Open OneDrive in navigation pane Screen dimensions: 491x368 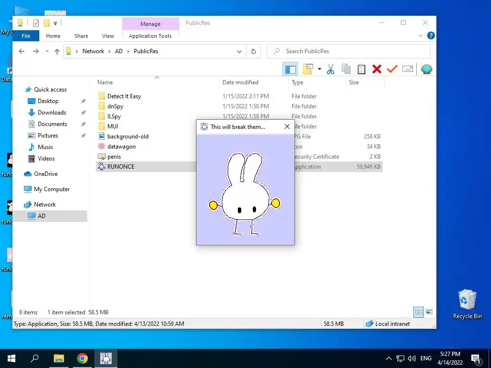(46, 174)
